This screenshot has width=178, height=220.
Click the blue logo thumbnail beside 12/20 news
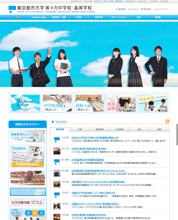pos(57,140)
